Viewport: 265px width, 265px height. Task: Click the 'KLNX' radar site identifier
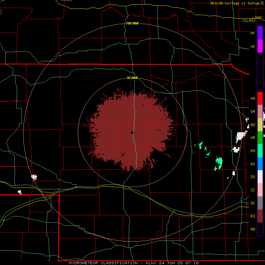pyautogui.click(x=151, y=263)
